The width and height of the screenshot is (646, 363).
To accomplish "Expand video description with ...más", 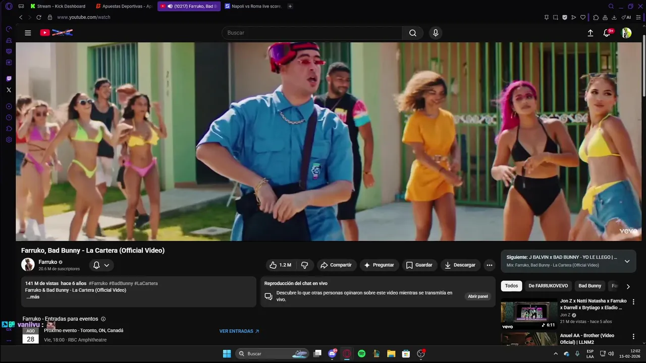I will [33, 297].
